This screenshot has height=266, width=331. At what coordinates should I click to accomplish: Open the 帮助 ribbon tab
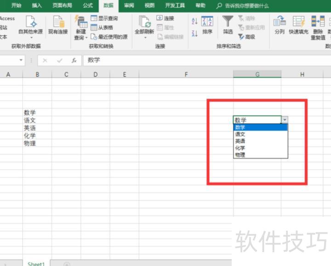coord(200,5)
